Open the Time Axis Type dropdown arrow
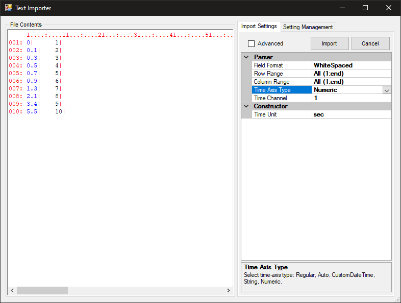401x303 pixels. 386,90
